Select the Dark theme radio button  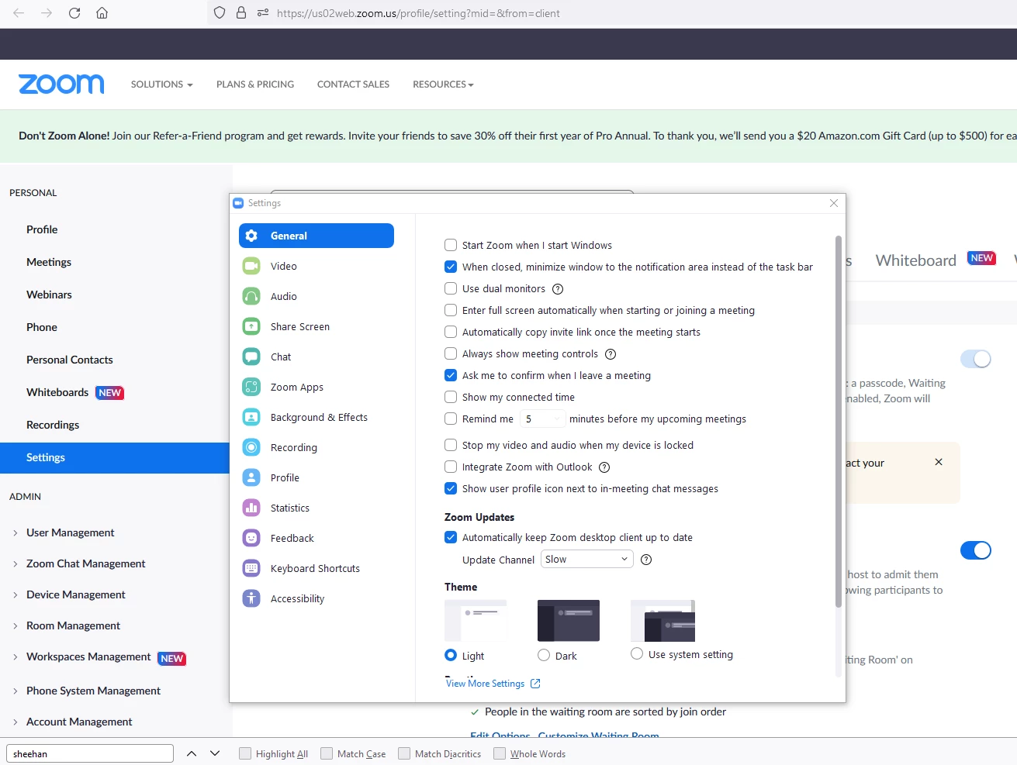(x=544, y=655)
